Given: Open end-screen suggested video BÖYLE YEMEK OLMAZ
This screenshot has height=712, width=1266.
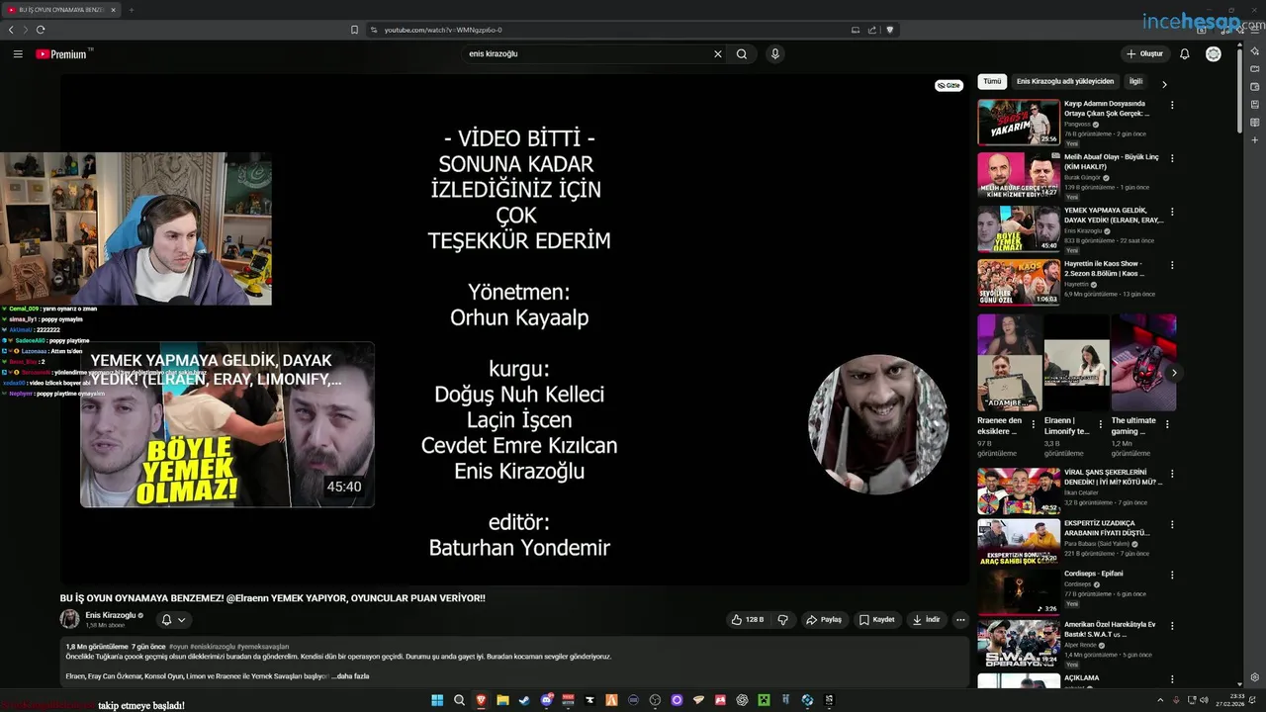Looking at the screenshot, I should click(x=227, y=425).
